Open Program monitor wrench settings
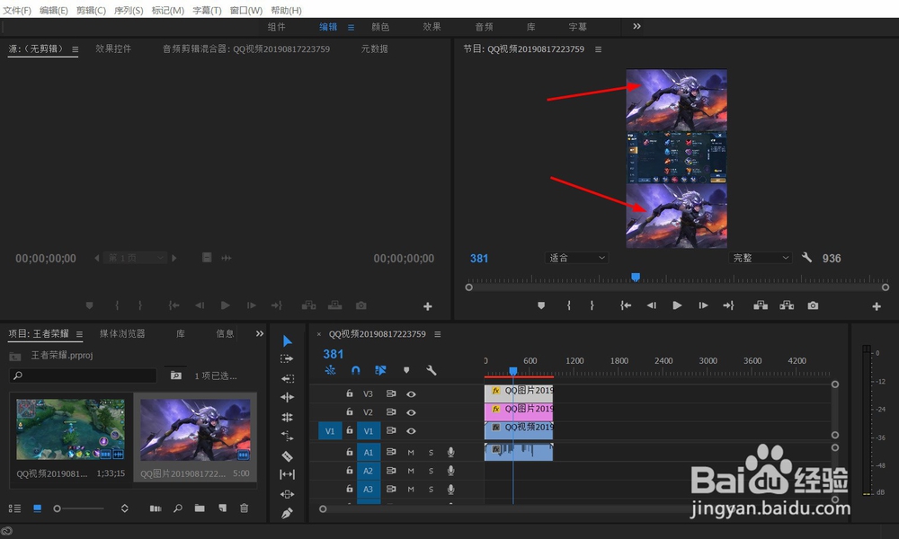Screen dimensions: 899x539 806,257
